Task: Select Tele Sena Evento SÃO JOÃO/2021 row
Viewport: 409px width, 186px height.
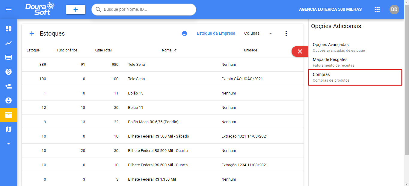Action: pyautogui.click(x=163, y=79)
